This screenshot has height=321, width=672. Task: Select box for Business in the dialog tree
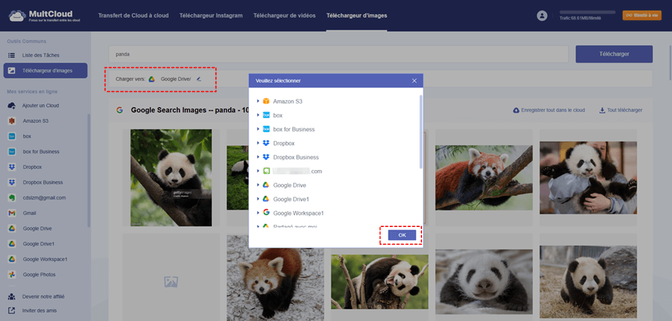[x=294, y=129]
